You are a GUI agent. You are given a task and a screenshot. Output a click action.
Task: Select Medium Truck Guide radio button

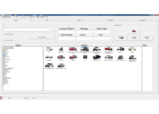(x=3, y=34)
